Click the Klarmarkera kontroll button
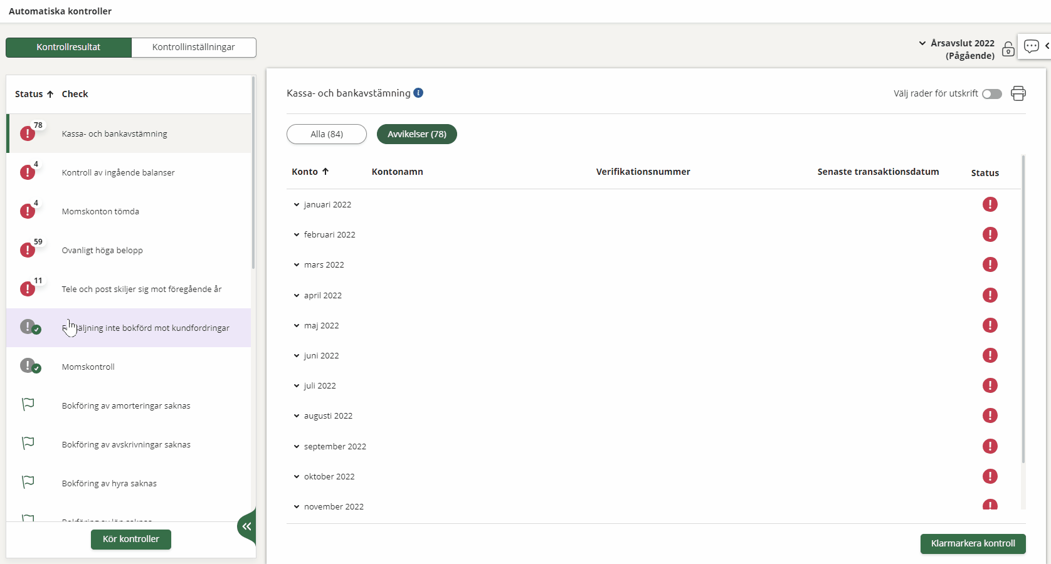 [972, 543]
